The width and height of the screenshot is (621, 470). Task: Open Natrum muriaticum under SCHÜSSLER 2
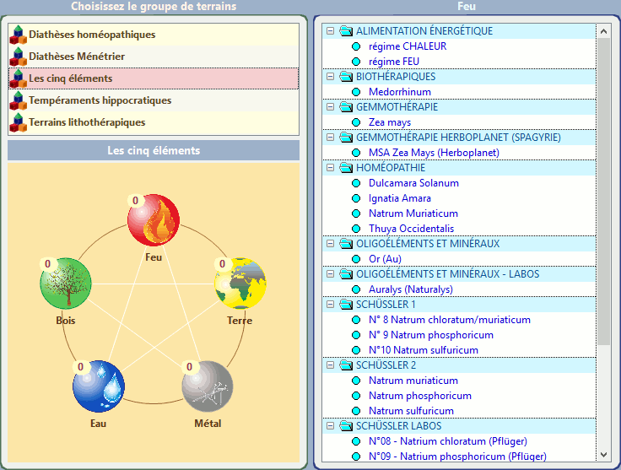click(413, 381)
